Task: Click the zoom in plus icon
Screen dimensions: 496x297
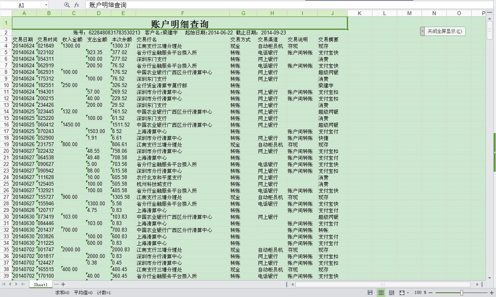Action: (x=491, y=293)
